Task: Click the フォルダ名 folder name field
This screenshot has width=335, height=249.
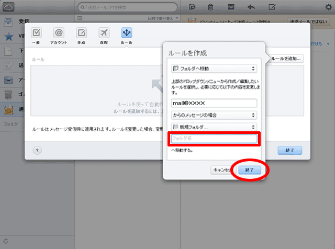Action: (214, 139)
